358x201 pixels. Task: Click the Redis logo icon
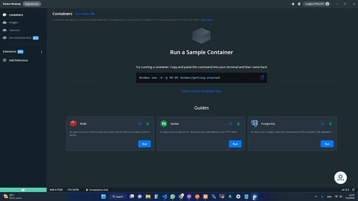click(73, 123)
